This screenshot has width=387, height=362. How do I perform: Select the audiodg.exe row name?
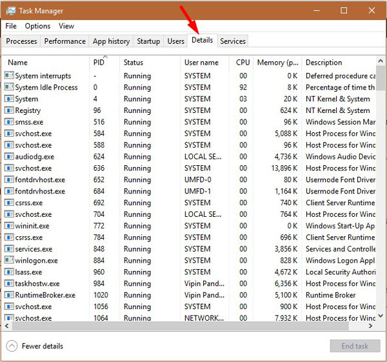click(x=35, y=157)
